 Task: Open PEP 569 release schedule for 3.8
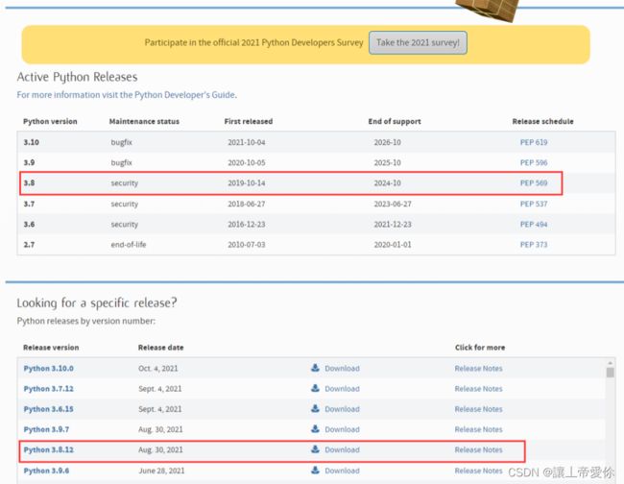click(x=534, y=182)
